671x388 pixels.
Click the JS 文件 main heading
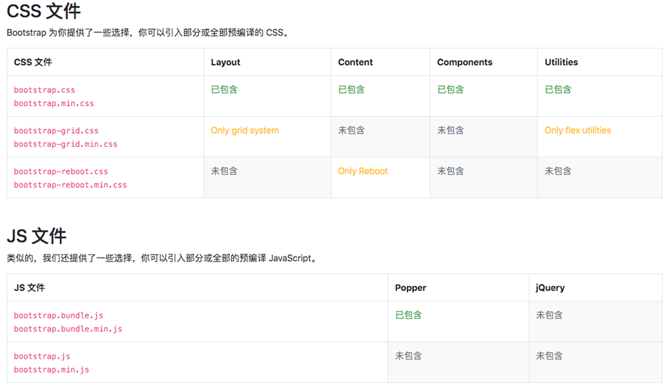pyautogui.click(x=37, y=236)
